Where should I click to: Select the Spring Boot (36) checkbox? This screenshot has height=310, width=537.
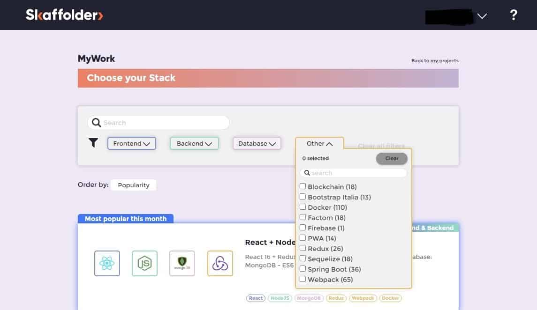(303, 269)
